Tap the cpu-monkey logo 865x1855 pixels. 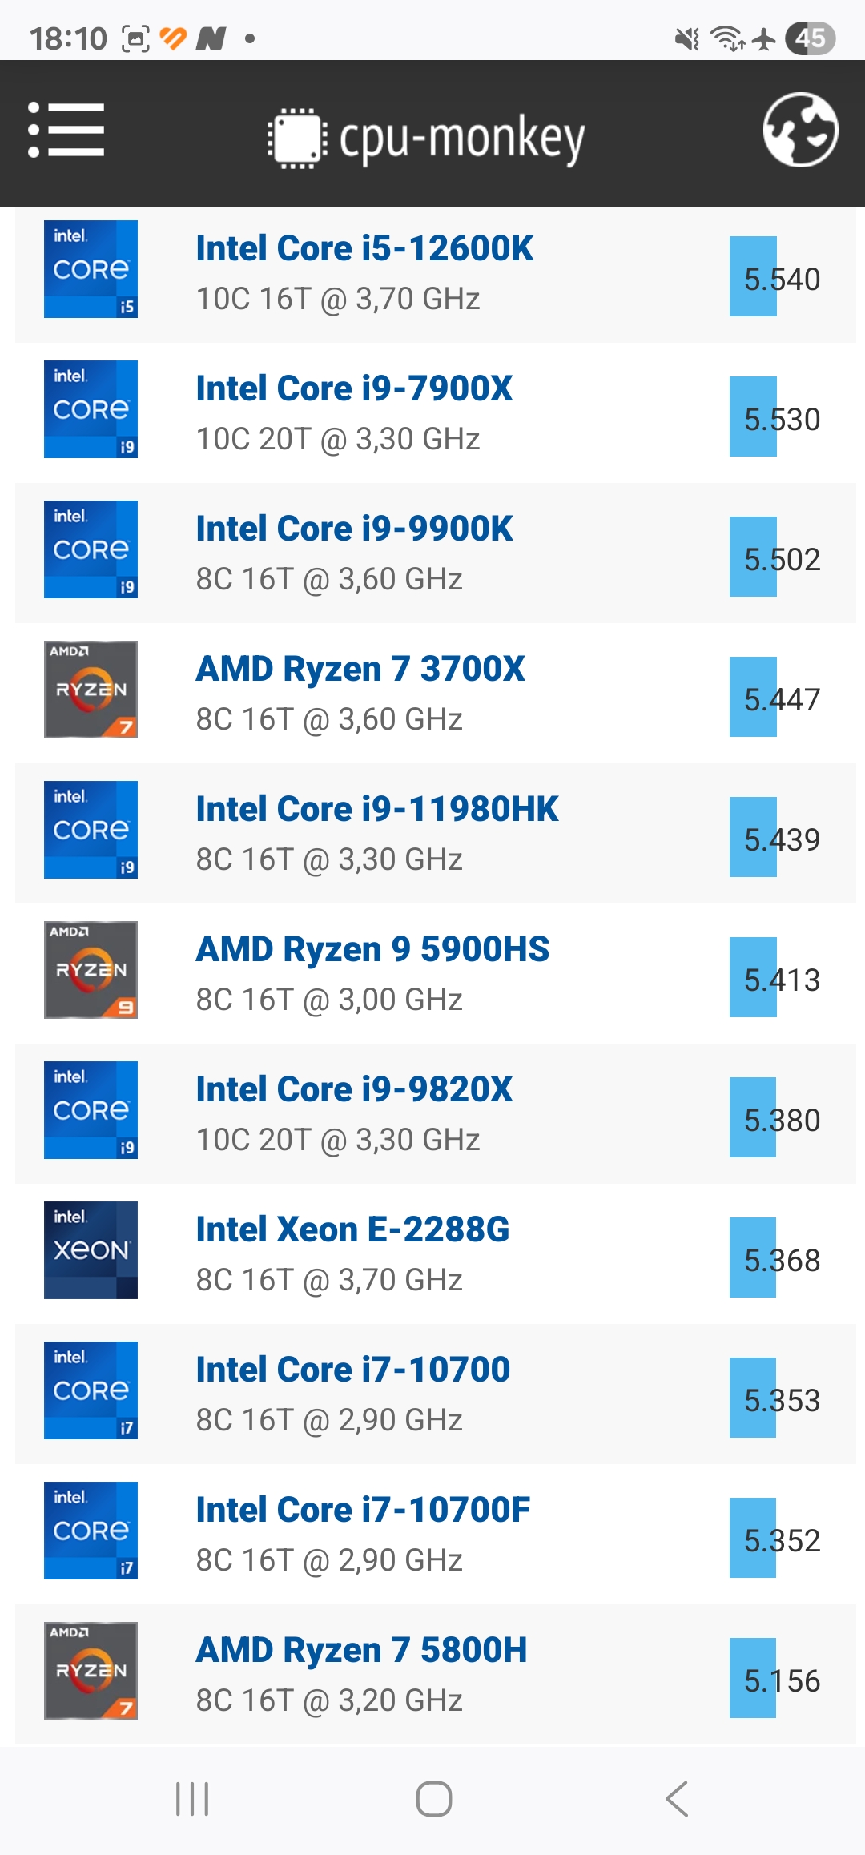pyautogui.click(x=426, y=138)
